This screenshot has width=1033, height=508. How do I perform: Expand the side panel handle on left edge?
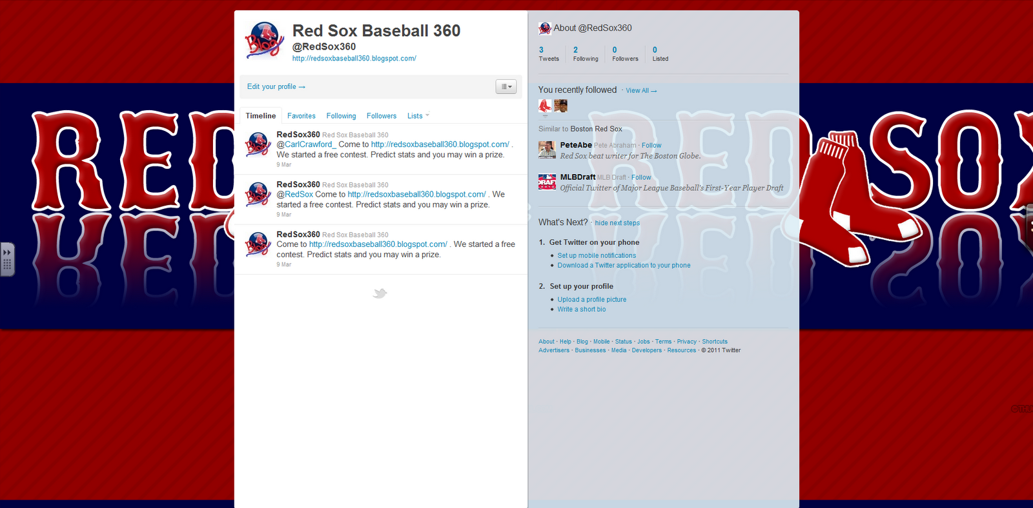7,259
